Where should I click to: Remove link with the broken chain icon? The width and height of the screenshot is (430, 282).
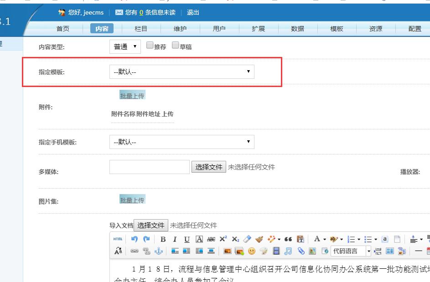(x=147, y=251)
